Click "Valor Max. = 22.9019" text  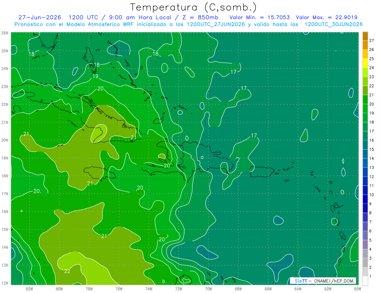[x=326, y=17]
